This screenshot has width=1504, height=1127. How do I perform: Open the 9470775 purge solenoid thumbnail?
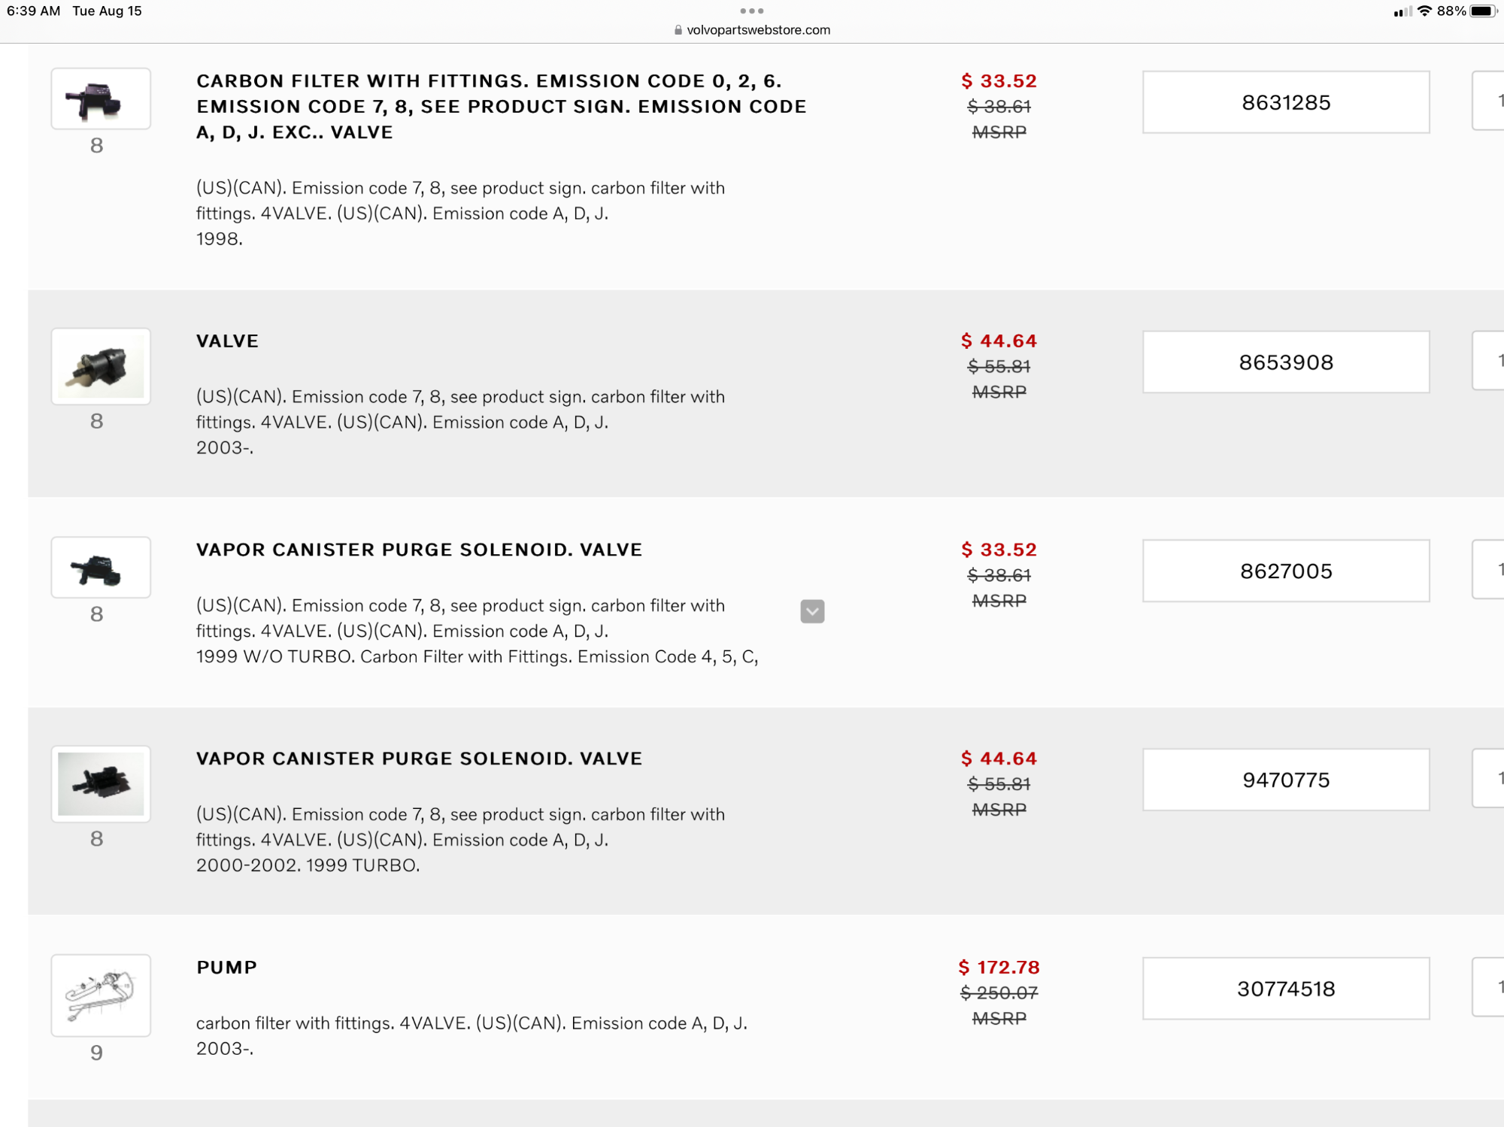pyautogui.click(x=101, y=783)
